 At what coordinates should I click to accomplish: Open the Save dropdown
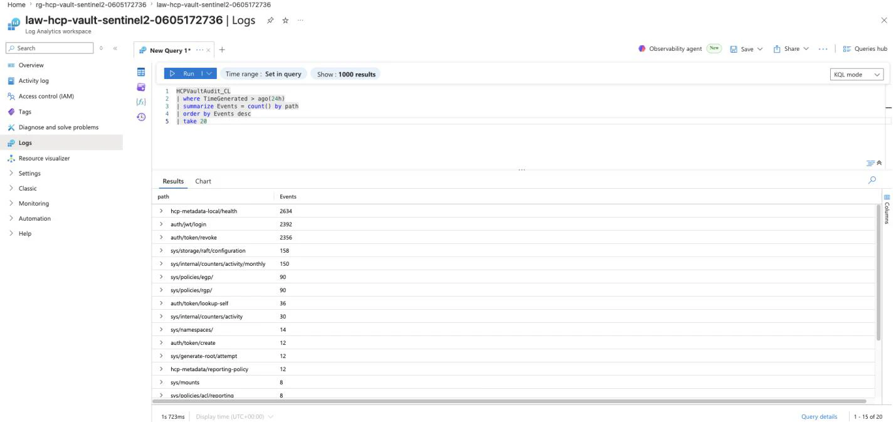746,49
